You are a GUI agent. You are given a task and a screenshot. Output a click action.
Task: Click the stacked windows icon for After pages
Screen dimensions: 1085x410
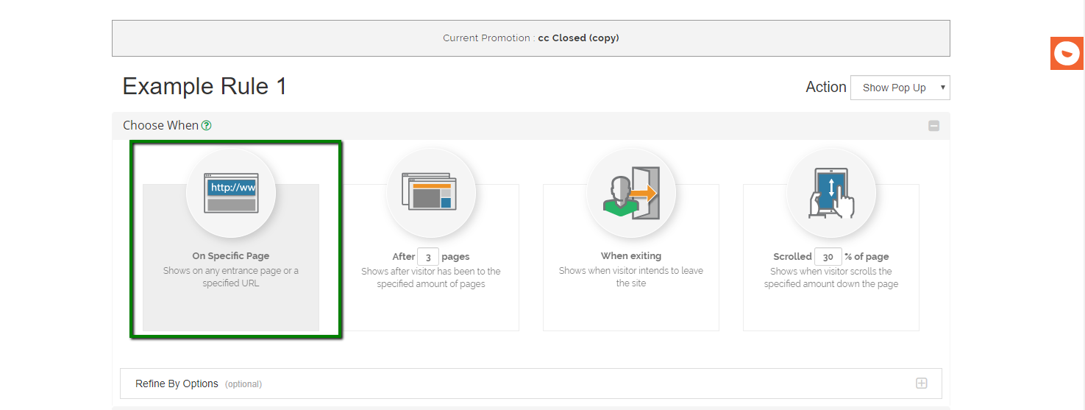[431, 193]
